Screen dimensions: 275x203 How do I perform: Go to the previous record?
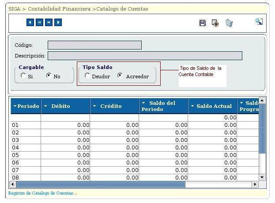point(39,22)
